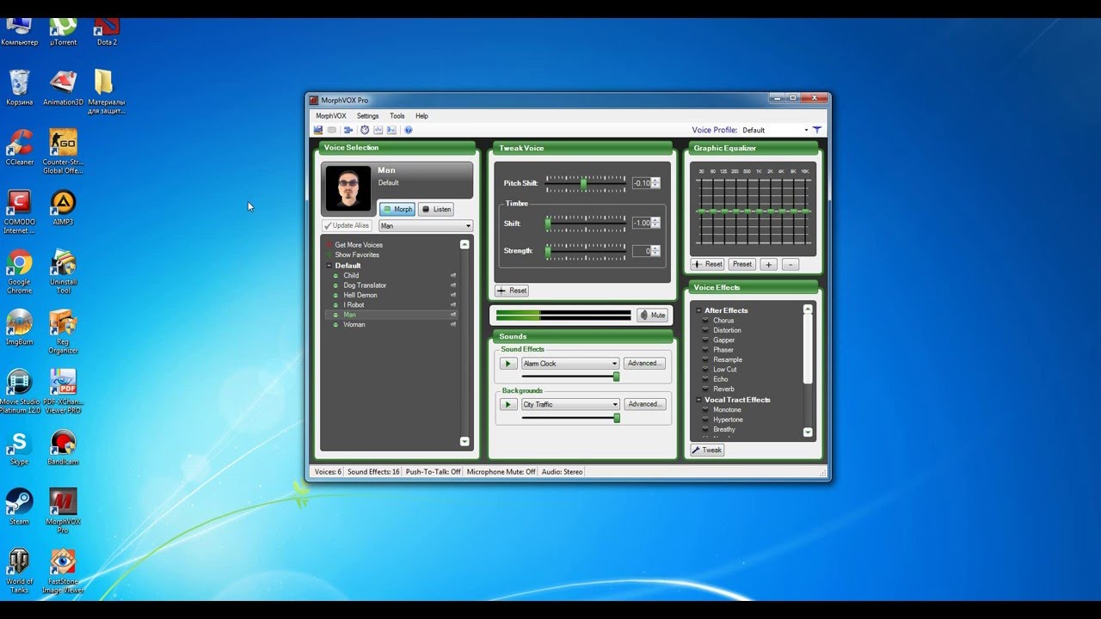Enable the Chorus after effect

coord(723,321)
